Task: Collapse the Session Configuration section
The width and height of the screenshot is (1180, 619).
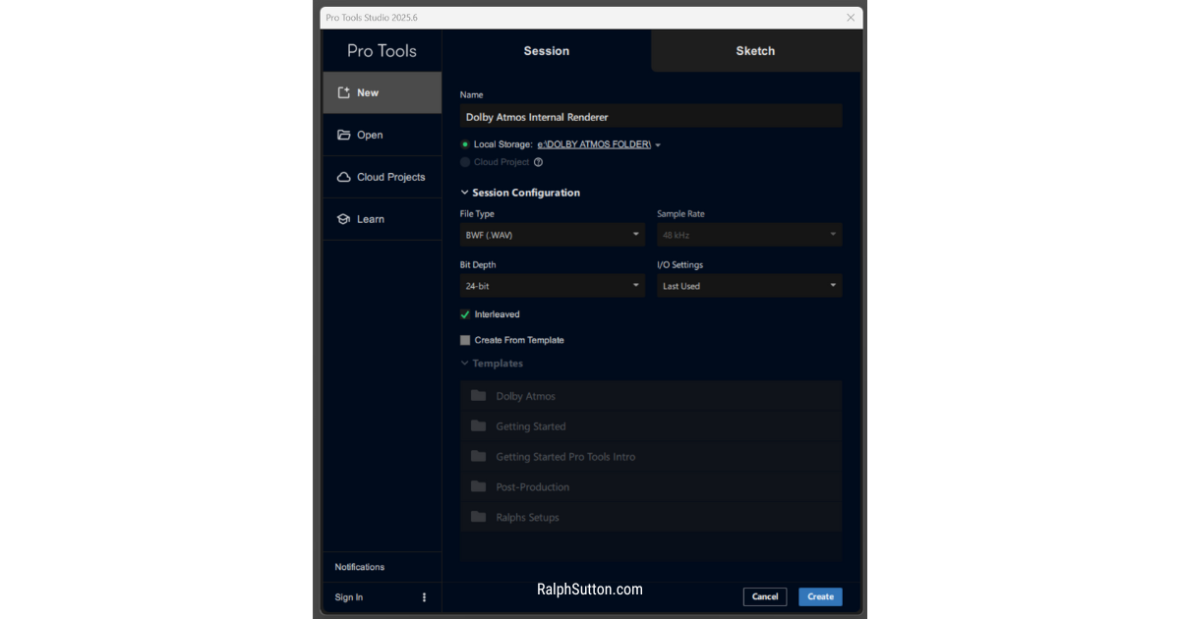Action: pyautogui.click(x=464, y=193)
